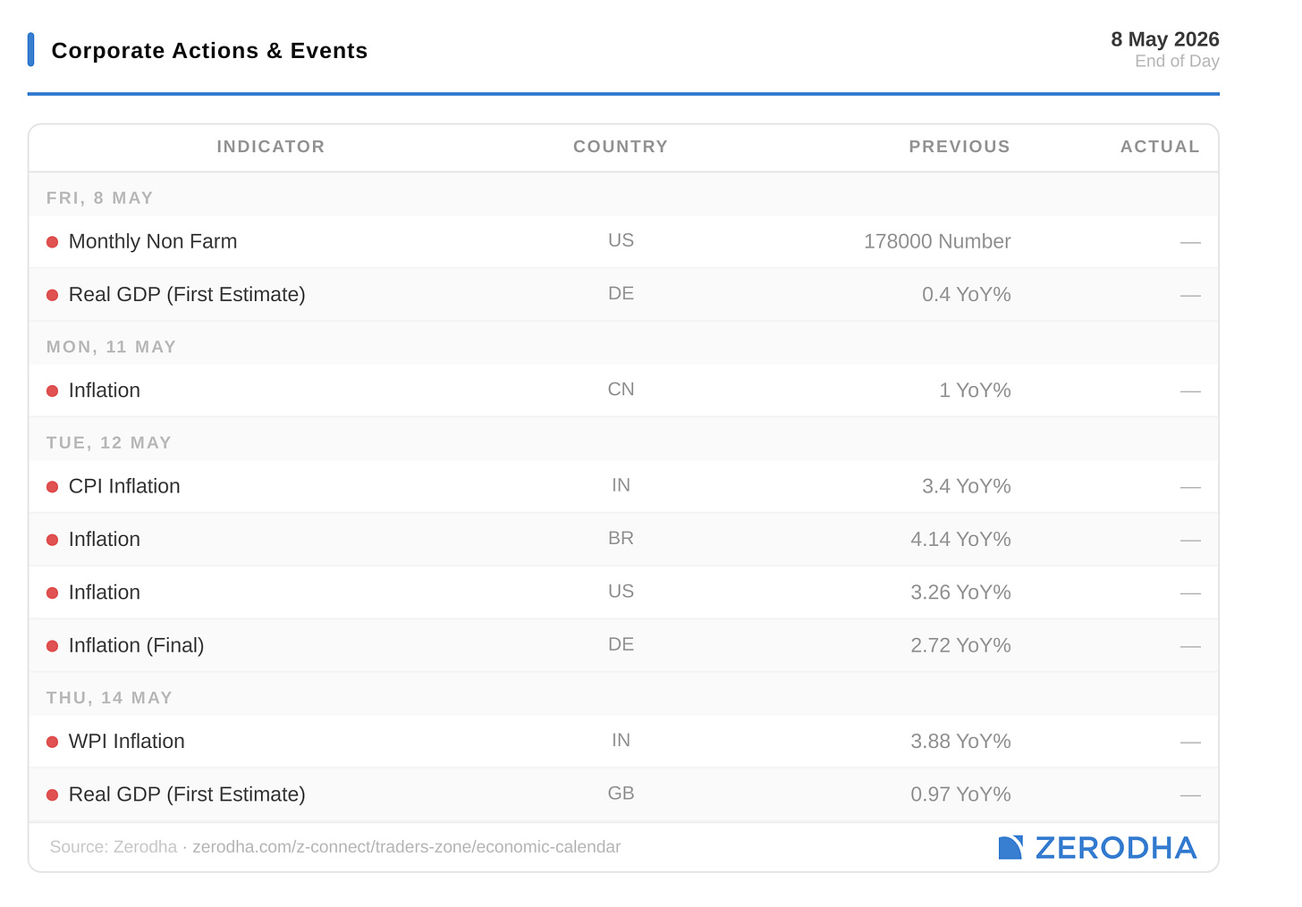Screen dimensions: 1302x907
Task: Click the TUE, 12 MAY date group
Action: tap(109, 443)
